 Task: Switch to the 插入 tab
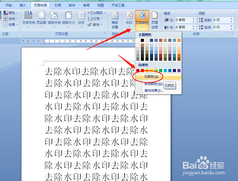coord(23,5)
